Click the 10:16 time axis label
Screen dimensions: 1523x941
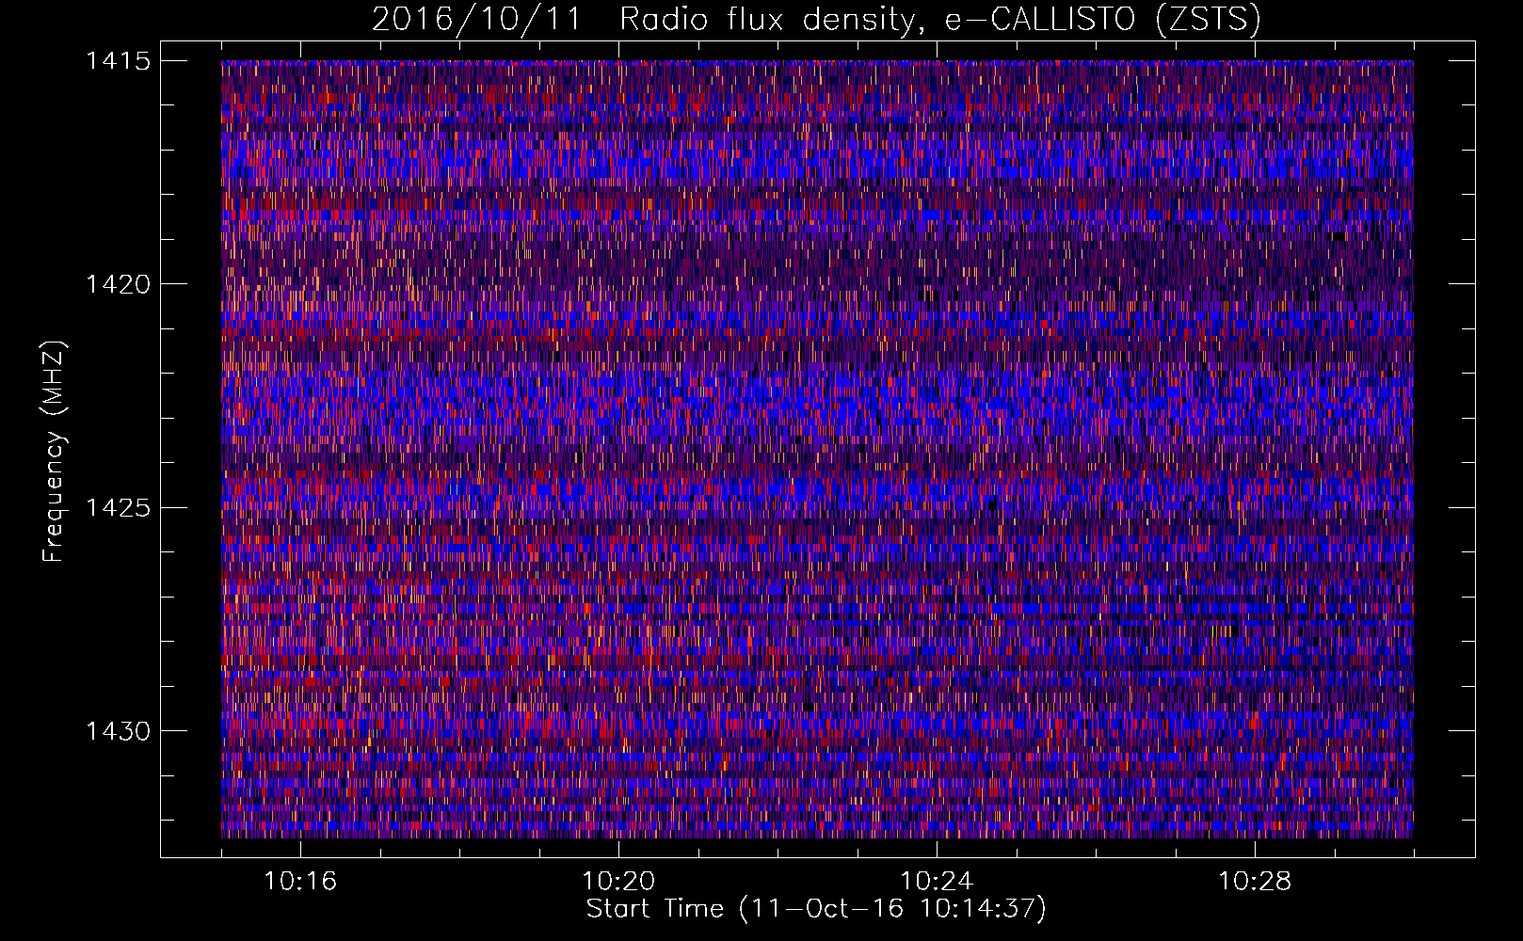pyautogui.click(x=300, y=882)
